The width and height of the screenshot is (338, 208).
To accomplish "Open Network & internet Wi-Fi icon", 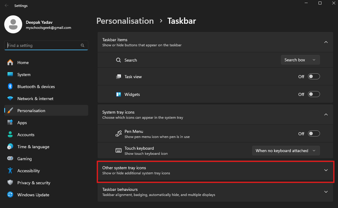I will 10,99.
